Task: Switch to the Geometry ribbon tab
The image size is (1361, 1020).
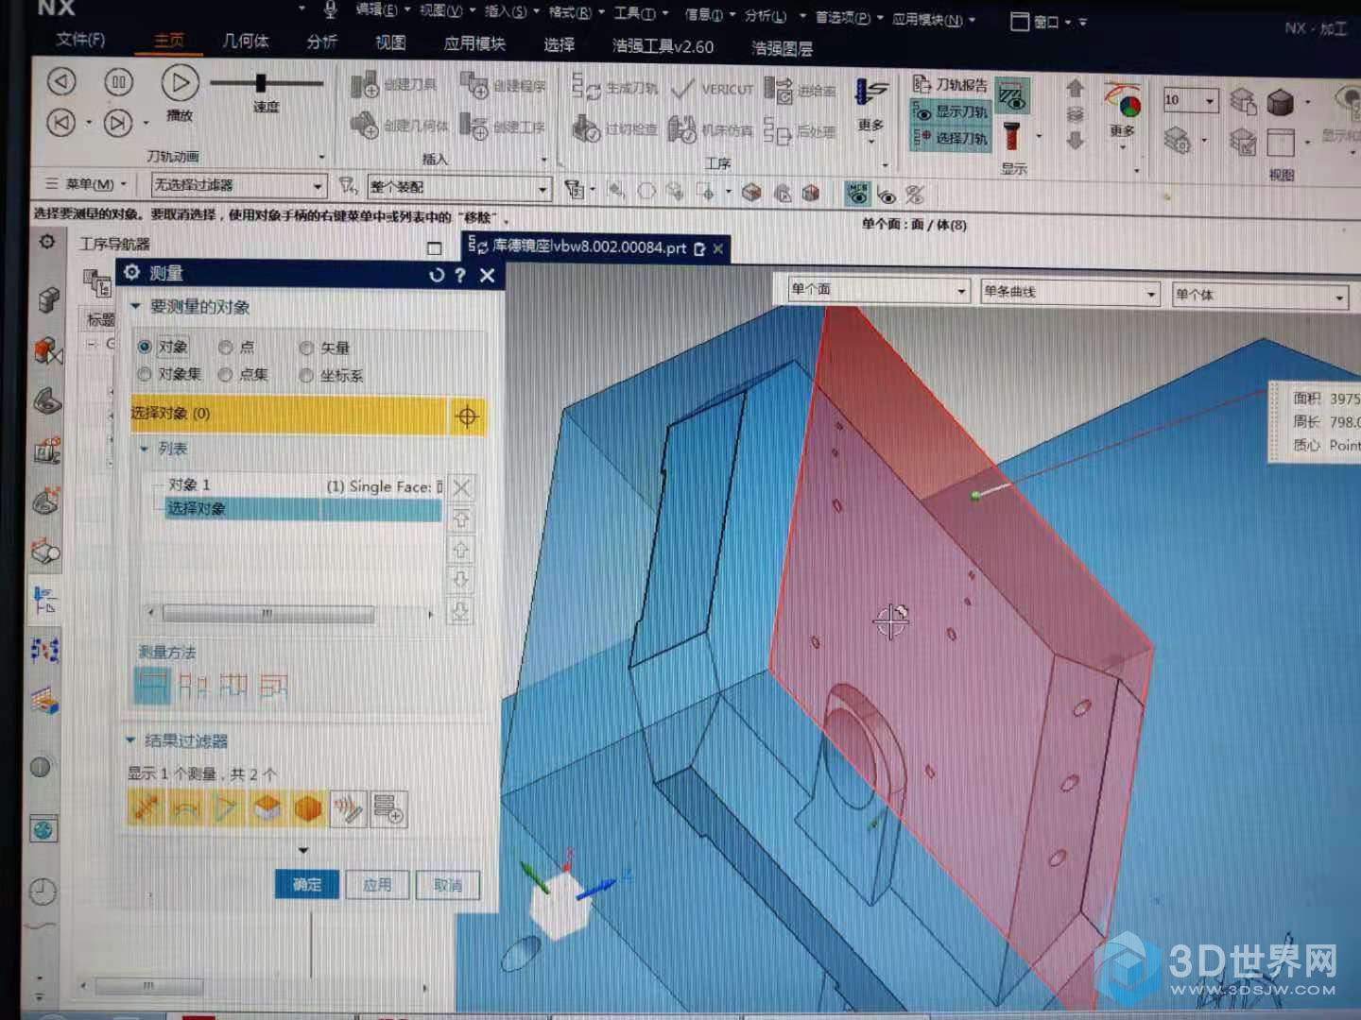Action: click(x=246, y=41)
